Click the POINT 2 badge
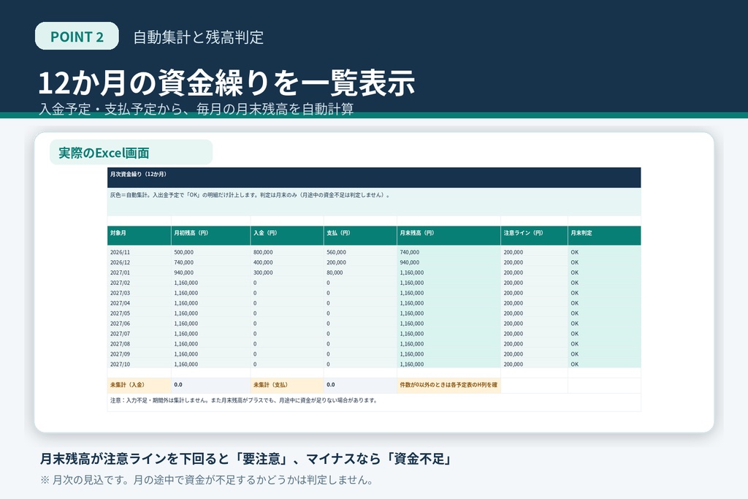748x499 pixels. [x=77, y=37]
